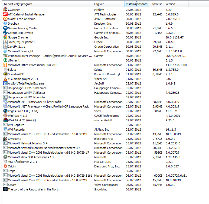This screenshot has height=204, width=209.
Task: Select the Steam entry name
Action: [12, 185]
